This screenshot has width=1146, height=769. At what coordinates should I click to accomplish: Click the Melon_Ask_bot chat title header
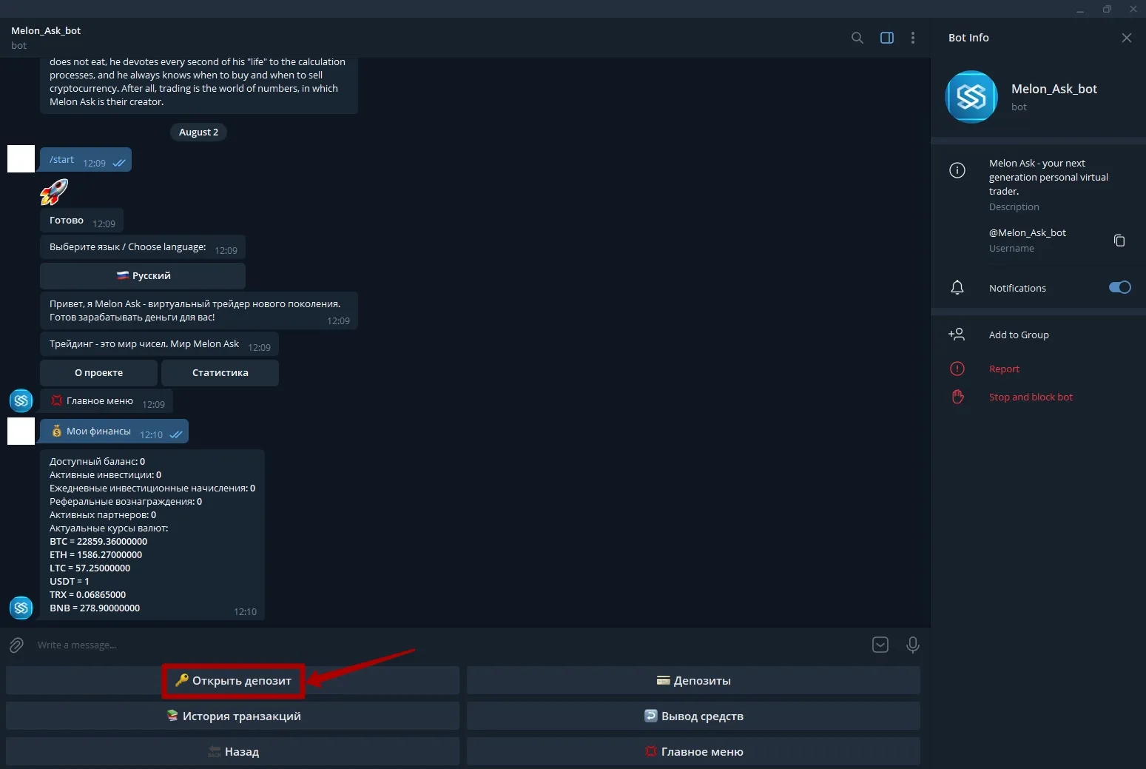(x=46, y=30)
